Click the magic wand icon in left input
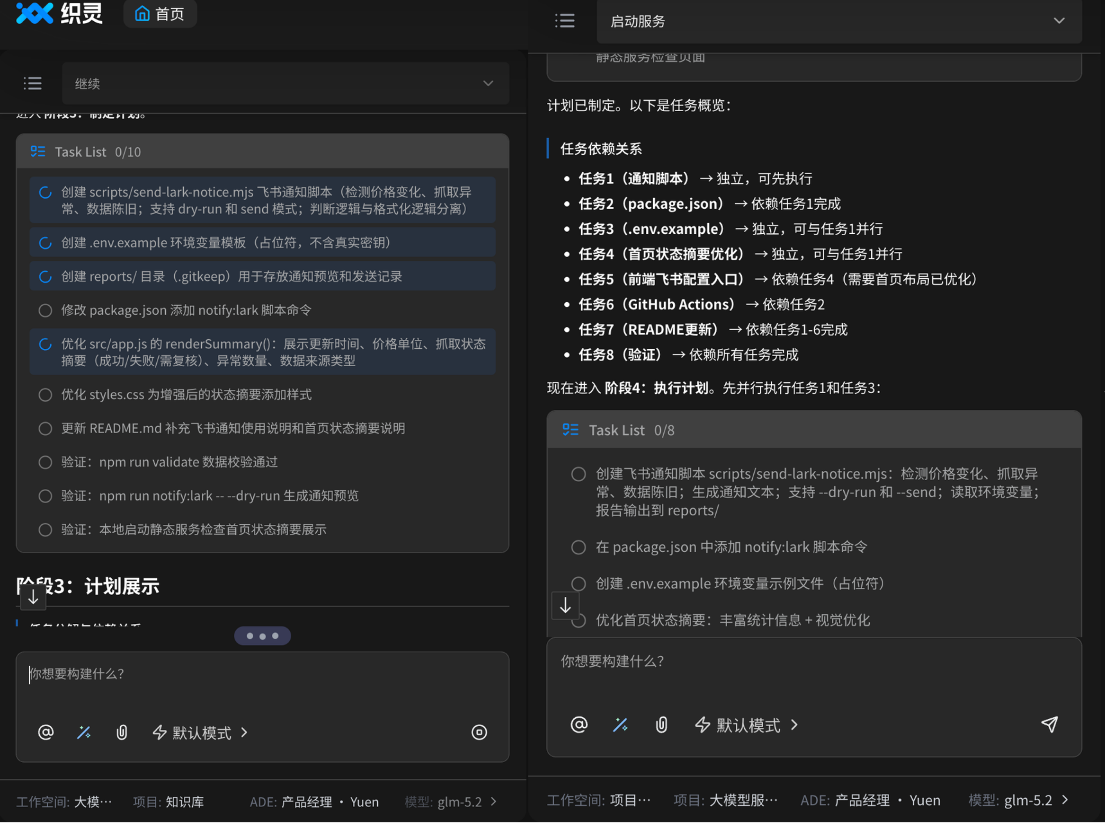Screen dimensions: 1105x824 [x=84, y=732]
